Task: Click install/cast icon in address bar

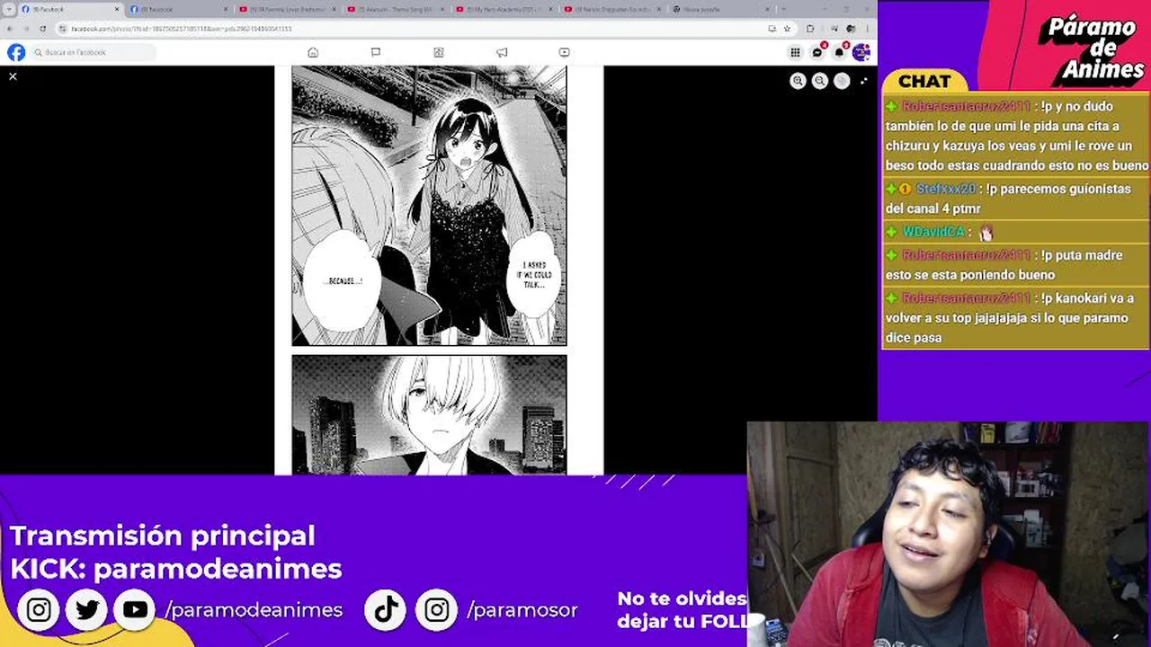Action: click(x=772, y=29)
